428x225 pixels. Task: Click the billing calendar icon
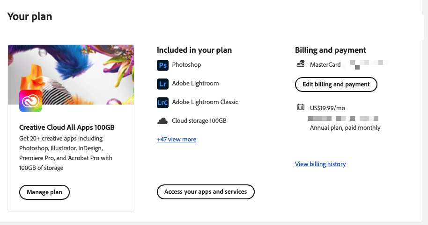[x=301, y=107]
